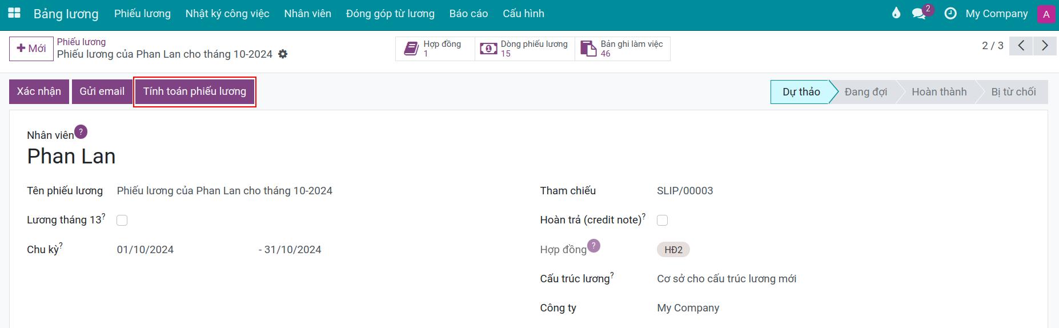The image size is (1059, 328).
Task: Open Nhật ký công việc menu
Action: (x=227, y=14)
